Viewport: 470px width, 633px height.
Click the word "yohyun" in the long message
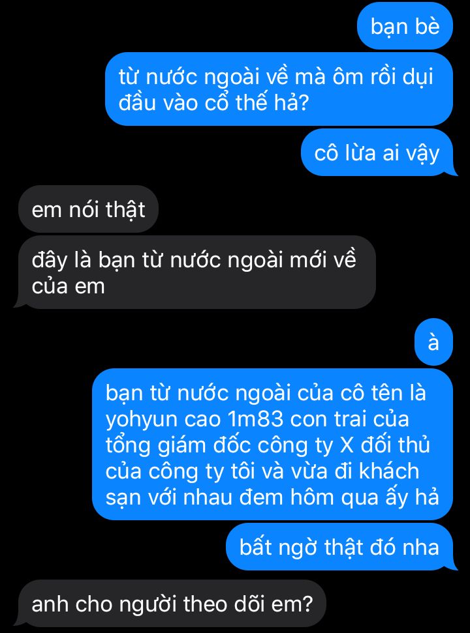142,420
